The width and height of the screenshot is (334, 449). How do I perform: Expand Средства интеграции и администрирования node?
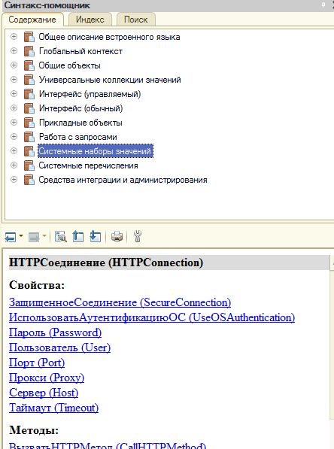pyautogui.click(x=14, y=180)
